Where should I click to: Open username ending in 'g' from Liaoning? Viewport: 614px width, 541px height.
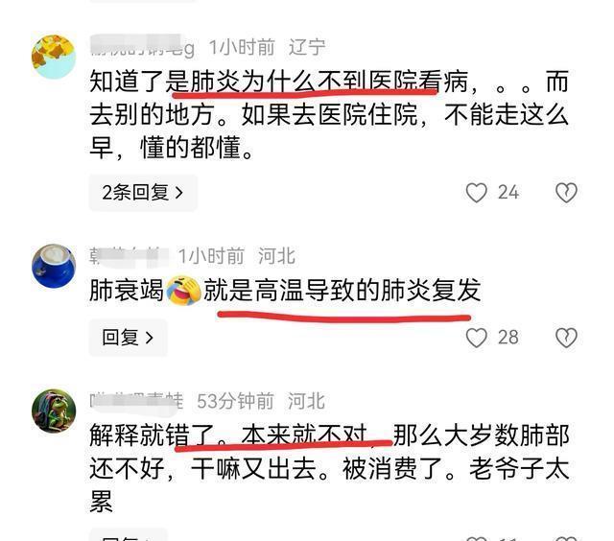click(x=142, y=47)
